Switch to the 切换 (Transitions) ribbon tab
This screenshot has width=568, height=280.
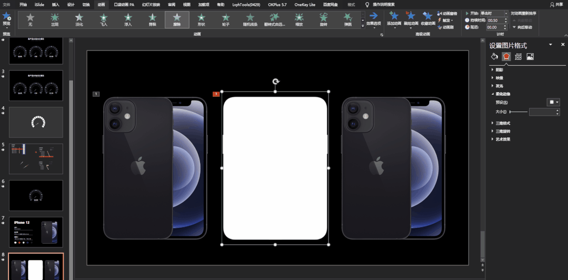point(86,5)
